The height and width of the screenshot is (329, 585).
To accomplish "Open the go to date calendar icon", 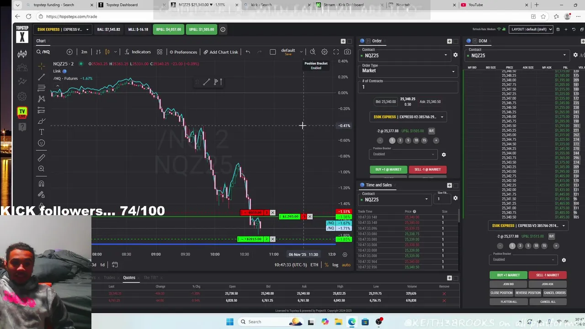I will 115,265.
